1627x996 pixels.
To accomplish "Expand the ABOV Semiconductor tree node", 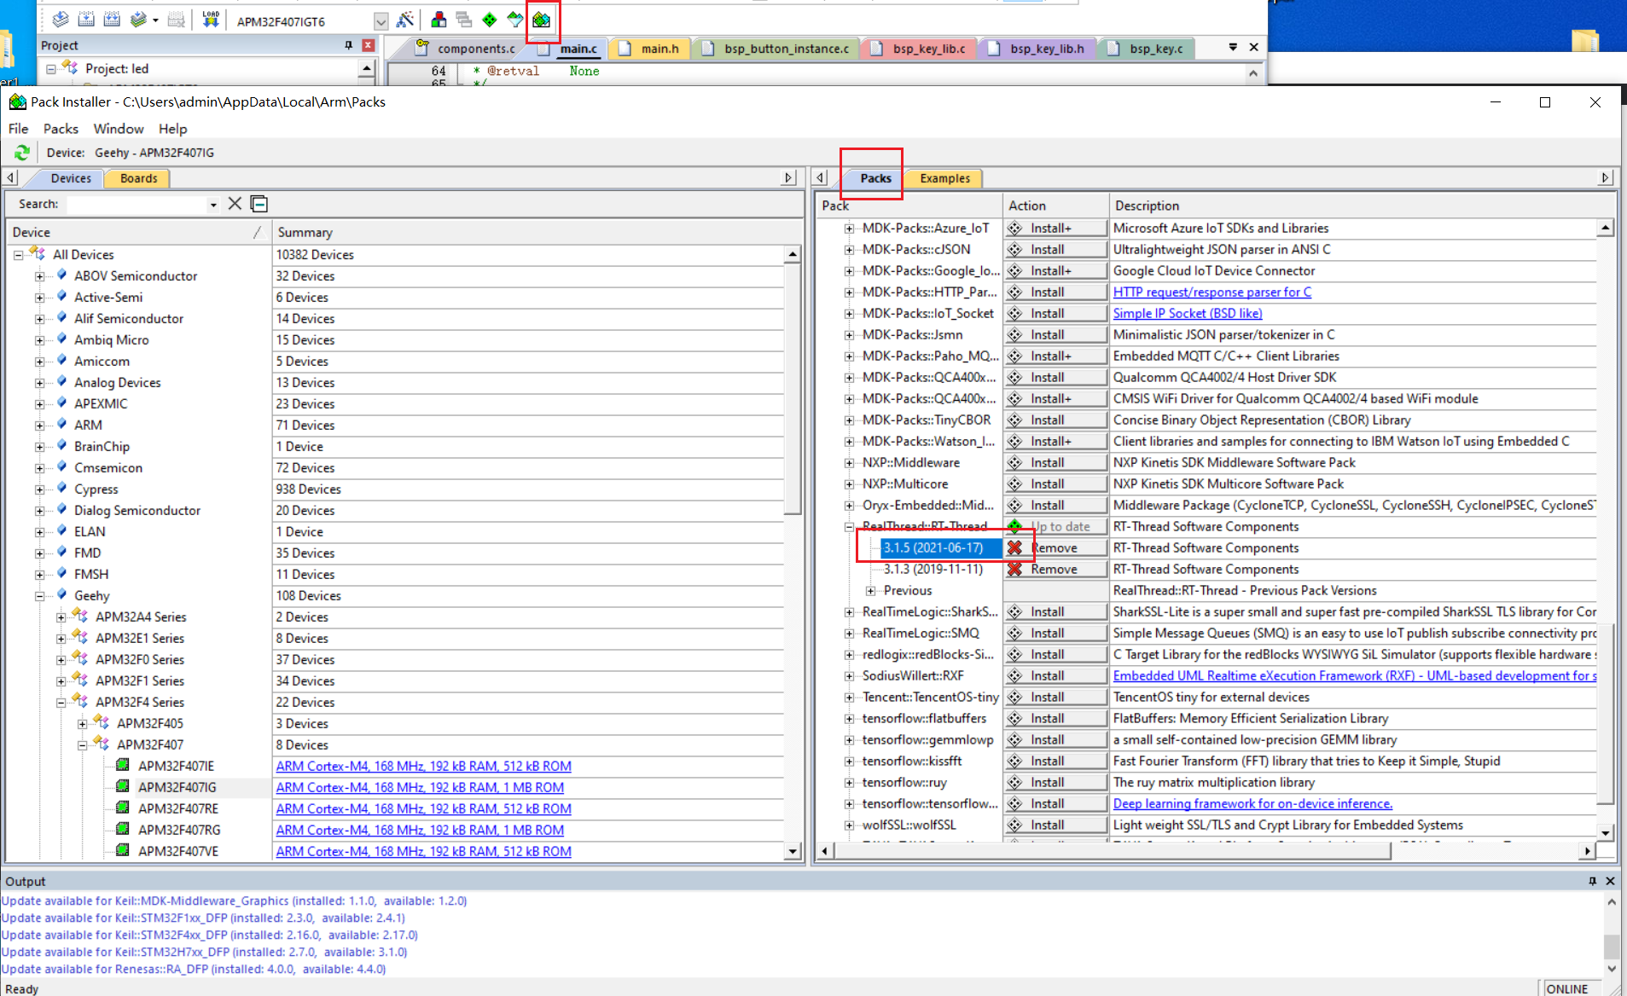I will pyautogui.click(x=39, y=276).
